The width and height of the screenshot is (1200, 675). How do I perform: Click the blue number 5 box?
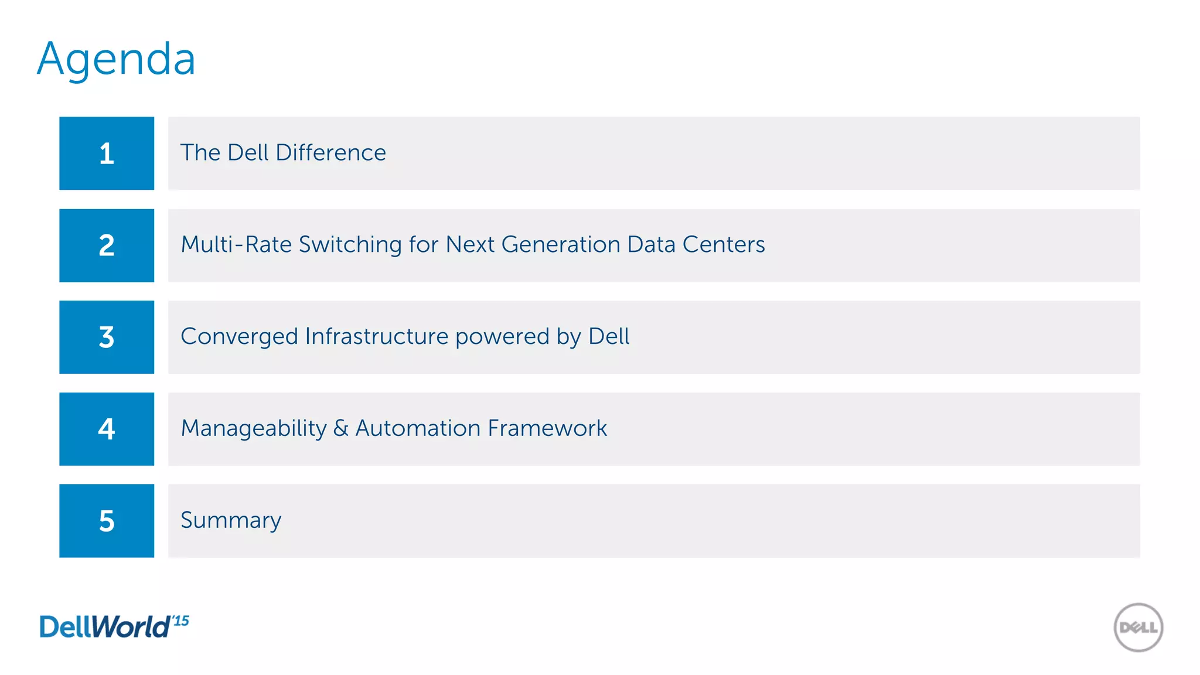click(x=107, y=520)
